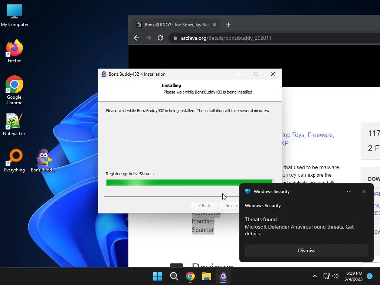Launch Firefox from the desktop shortcut

(x=14, y=51)
